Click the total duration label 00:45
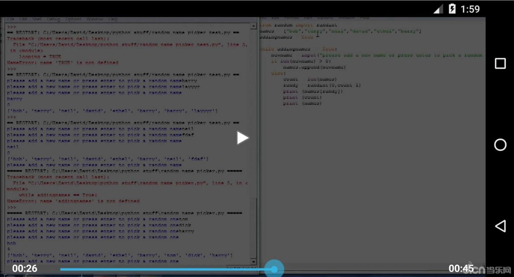 461,268
